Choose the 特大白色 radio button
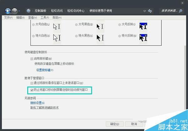188x131 pixels. 33,36
